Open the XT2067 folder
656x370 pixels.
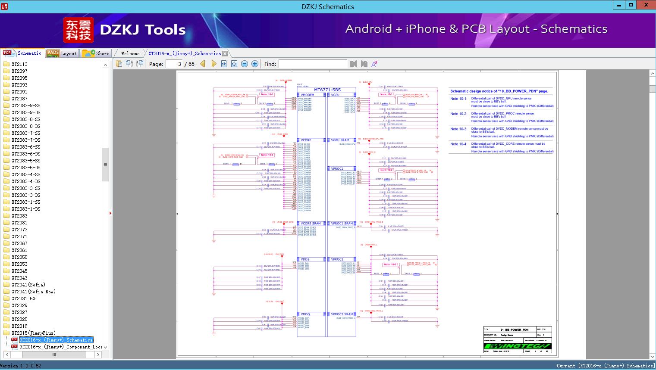click(x=16, y=243)
